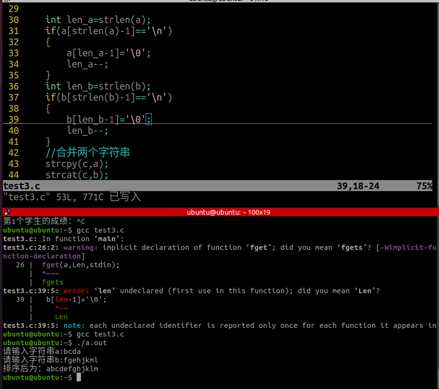Click line 40 'len_b--;'
Screen dimensions: 439x389
[x=87, y=130]
